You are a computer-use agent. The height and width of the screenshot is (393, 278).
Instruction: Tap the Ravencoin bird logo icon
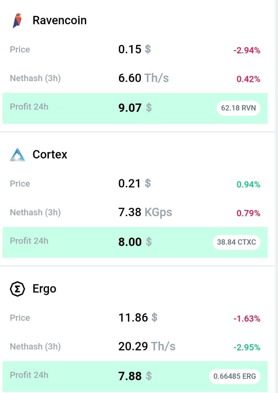pos(17,21)
